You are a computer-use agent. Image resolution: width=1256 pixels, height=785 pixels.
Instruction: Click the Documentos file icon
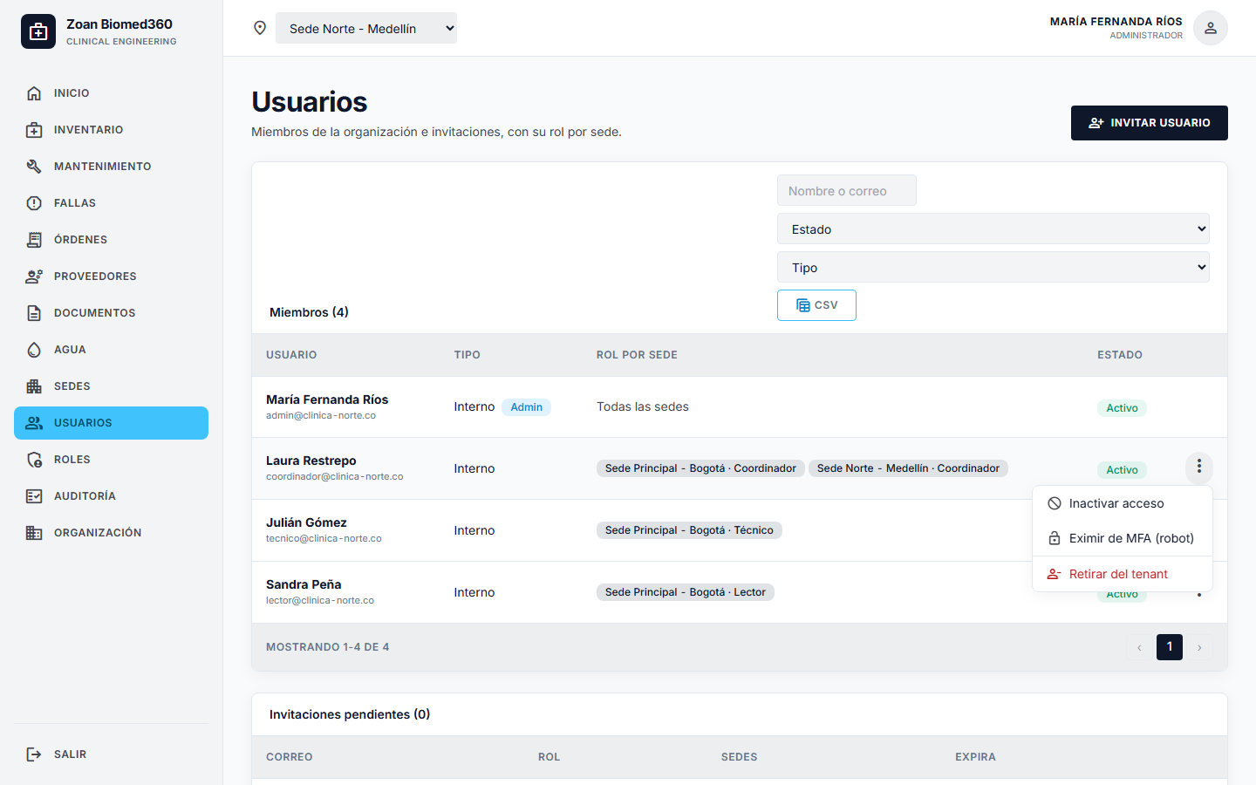(34, 313)
